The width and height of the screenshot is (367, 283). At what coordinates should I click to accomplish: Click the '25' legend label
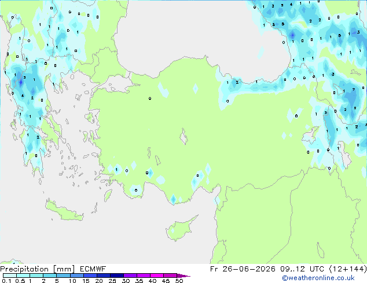[112, 281]
